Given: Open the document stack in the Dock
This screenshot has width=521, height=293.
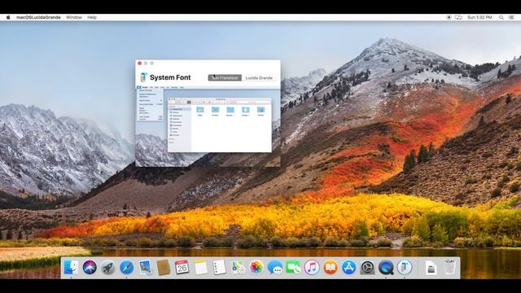Looking at the screenshot, I should coord(431,267).
